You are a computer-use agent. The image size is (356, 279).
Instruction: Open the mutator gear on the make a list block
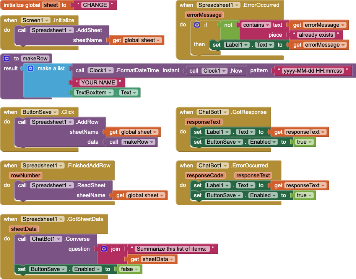(x=31, y=68)
